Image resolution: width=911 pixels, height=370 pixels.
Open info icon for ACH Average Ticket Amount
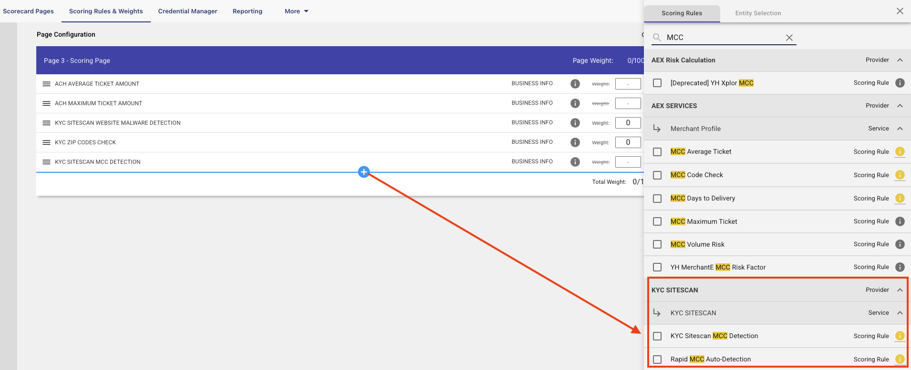click(x=575, y=84)
